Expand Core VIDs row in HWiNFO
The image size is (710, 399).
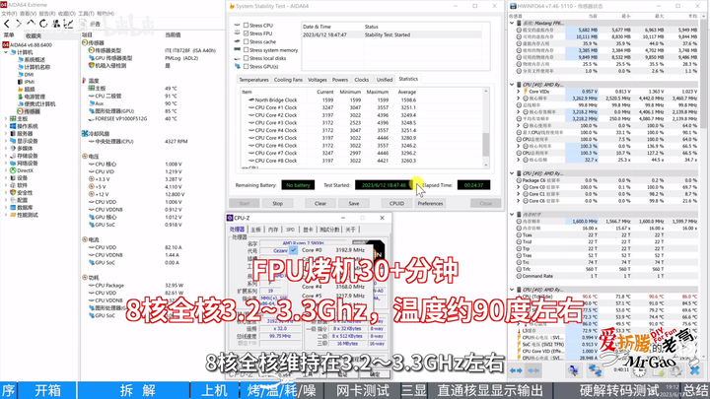[x=519, y=92]
